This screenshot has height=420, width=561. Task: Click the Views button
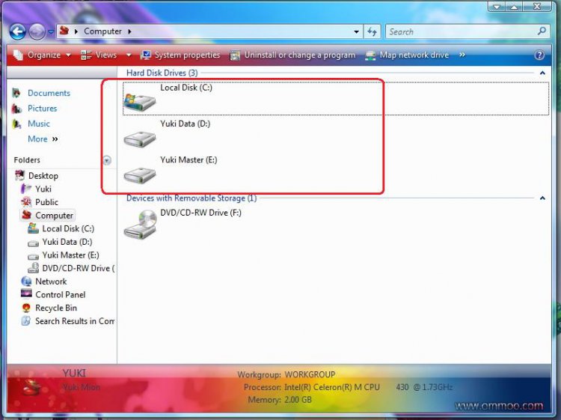pos(99,55)
